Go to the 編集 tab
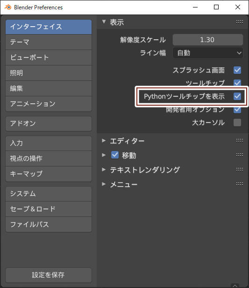249x288 pixels. (x=49, y=88)
